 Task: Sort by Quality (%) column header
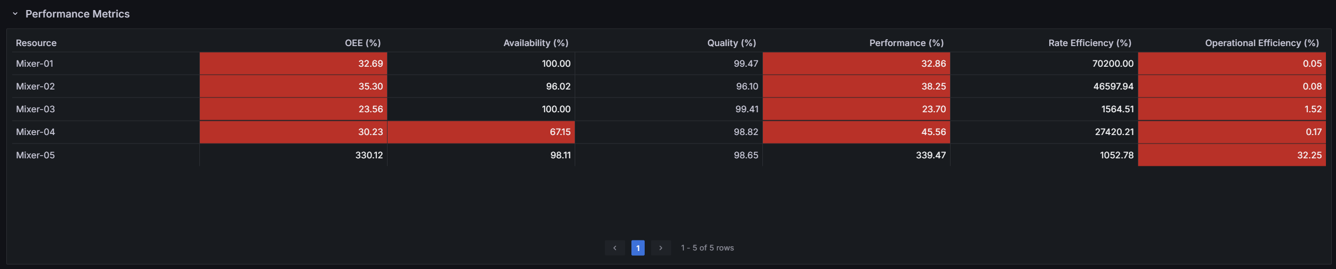click(731, 43)
